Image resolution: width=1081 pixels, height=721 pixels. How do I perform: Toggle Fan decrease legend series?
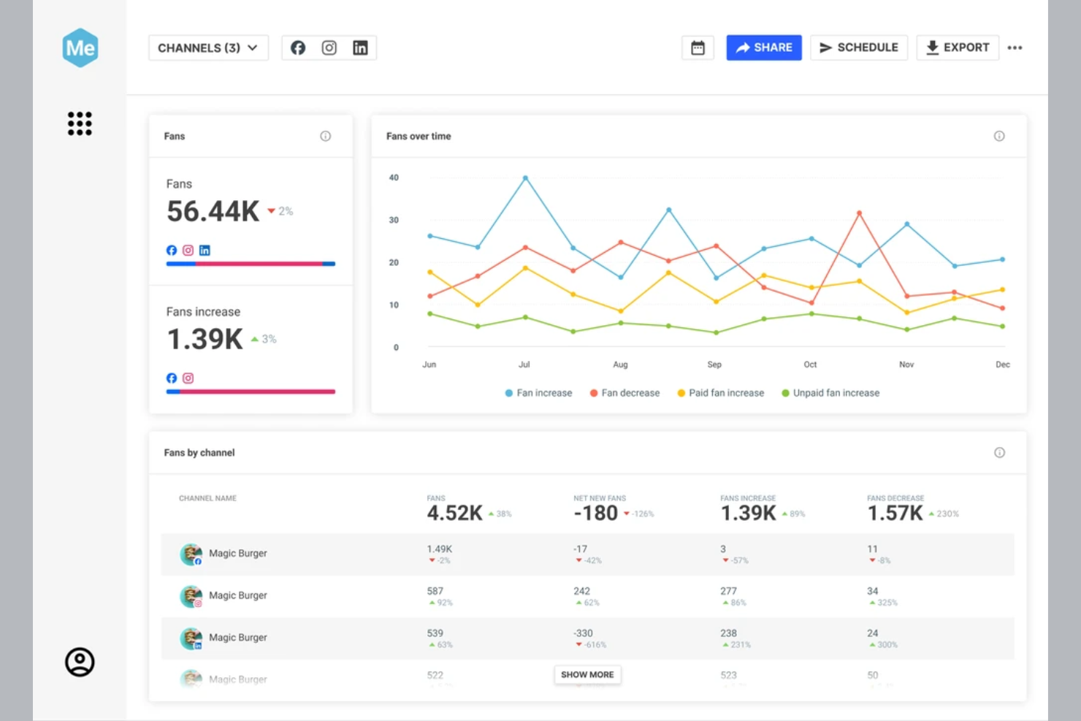(624, 393)
